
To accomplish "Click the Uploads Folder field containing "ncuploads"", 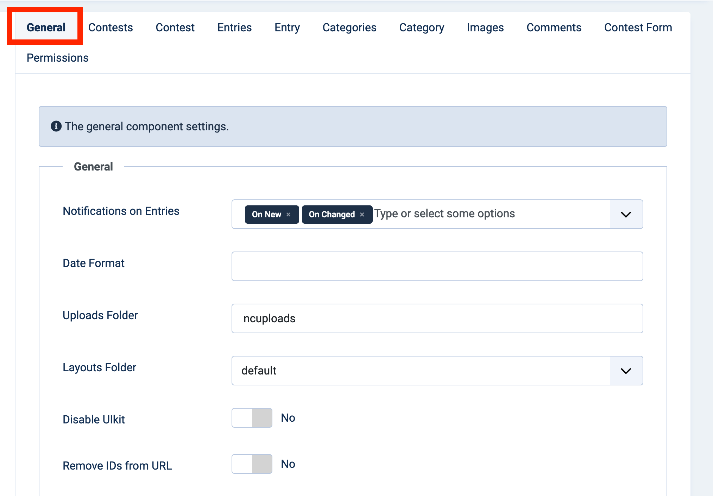I will click(x=437, y=318).
